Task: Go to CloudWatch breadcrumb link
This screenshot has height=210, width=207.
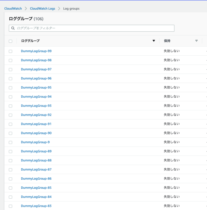Action: (x=13, y=8)
